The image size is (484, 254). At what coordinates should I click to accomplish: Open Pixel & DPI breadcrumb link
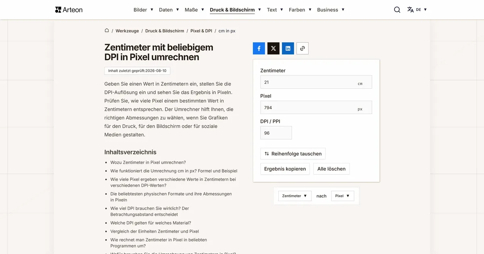(201, 31)
